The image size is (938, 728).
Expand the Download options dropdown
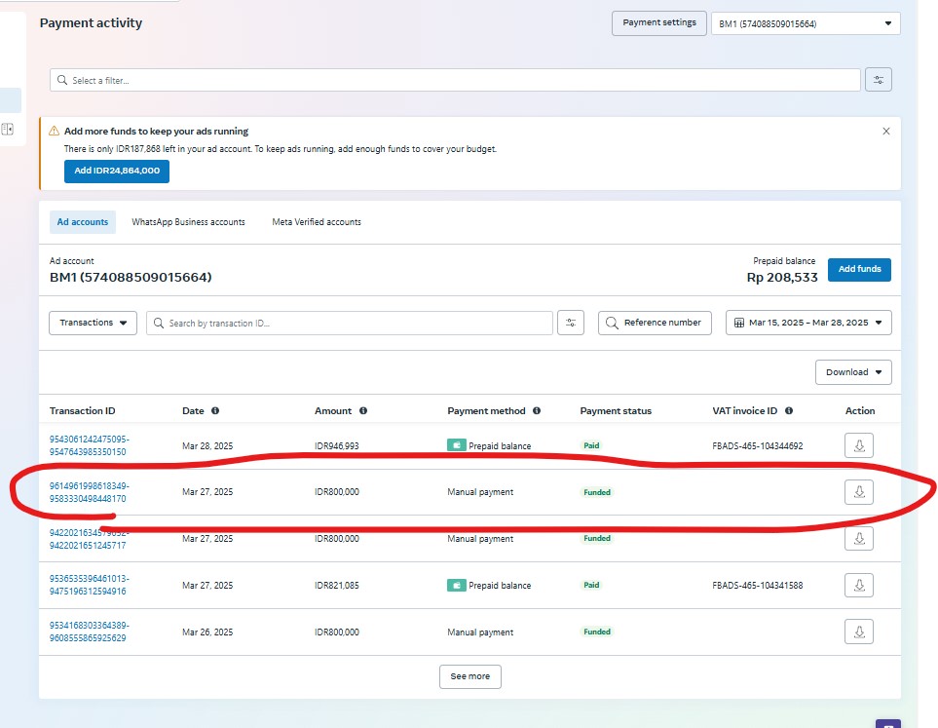pos(853,372)
